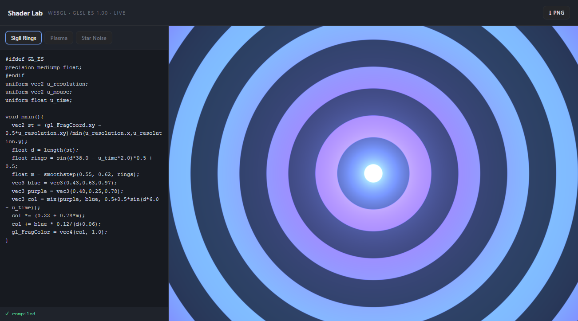Click the 'uniform vec2 u_resolution;' line
Image resolution: width=578 pixels, height=321 pixels.
(x=47, y=84)
